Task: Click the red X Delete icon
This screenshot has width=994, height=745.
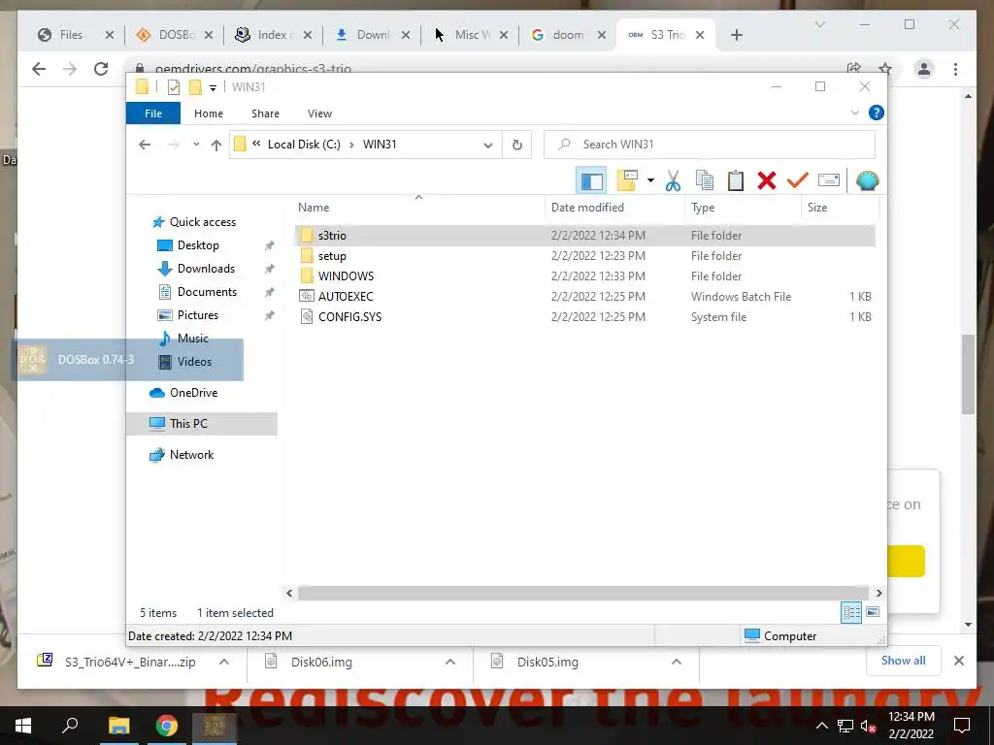Action: point(767,181)
